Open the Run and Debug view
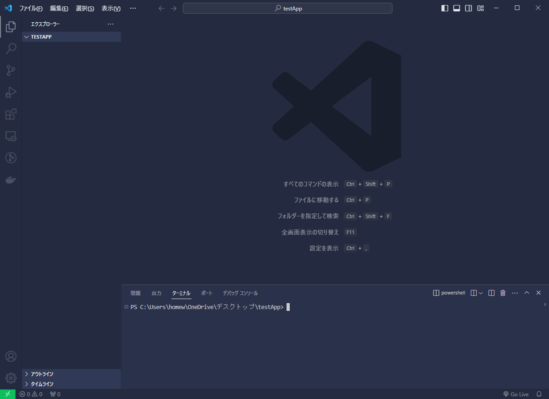 [x=11, y=92]
